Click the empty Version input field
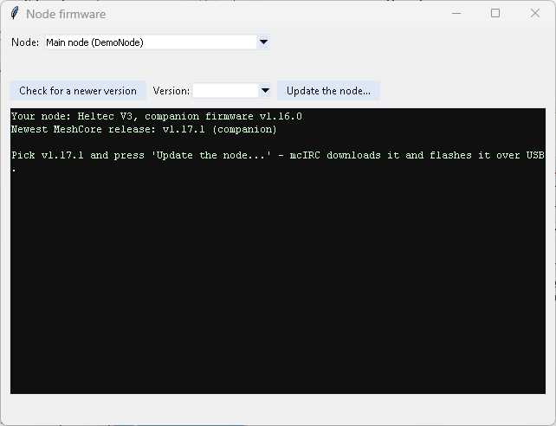This screenshot has width=556, height=426. 225,91
